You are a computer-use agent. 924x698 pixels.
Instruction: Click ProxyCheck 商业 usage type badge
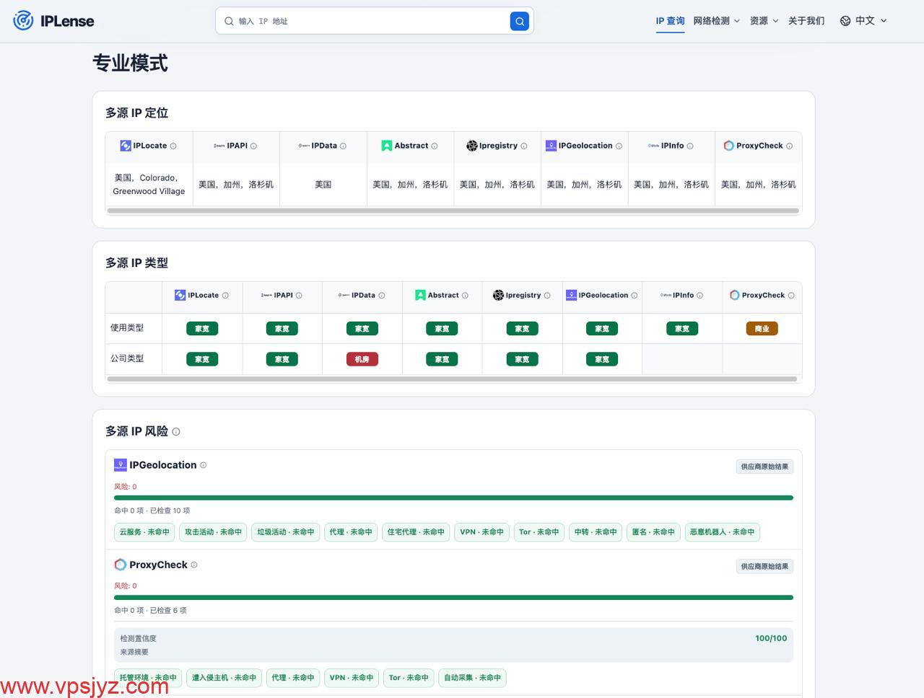click(x=762, y=329)
